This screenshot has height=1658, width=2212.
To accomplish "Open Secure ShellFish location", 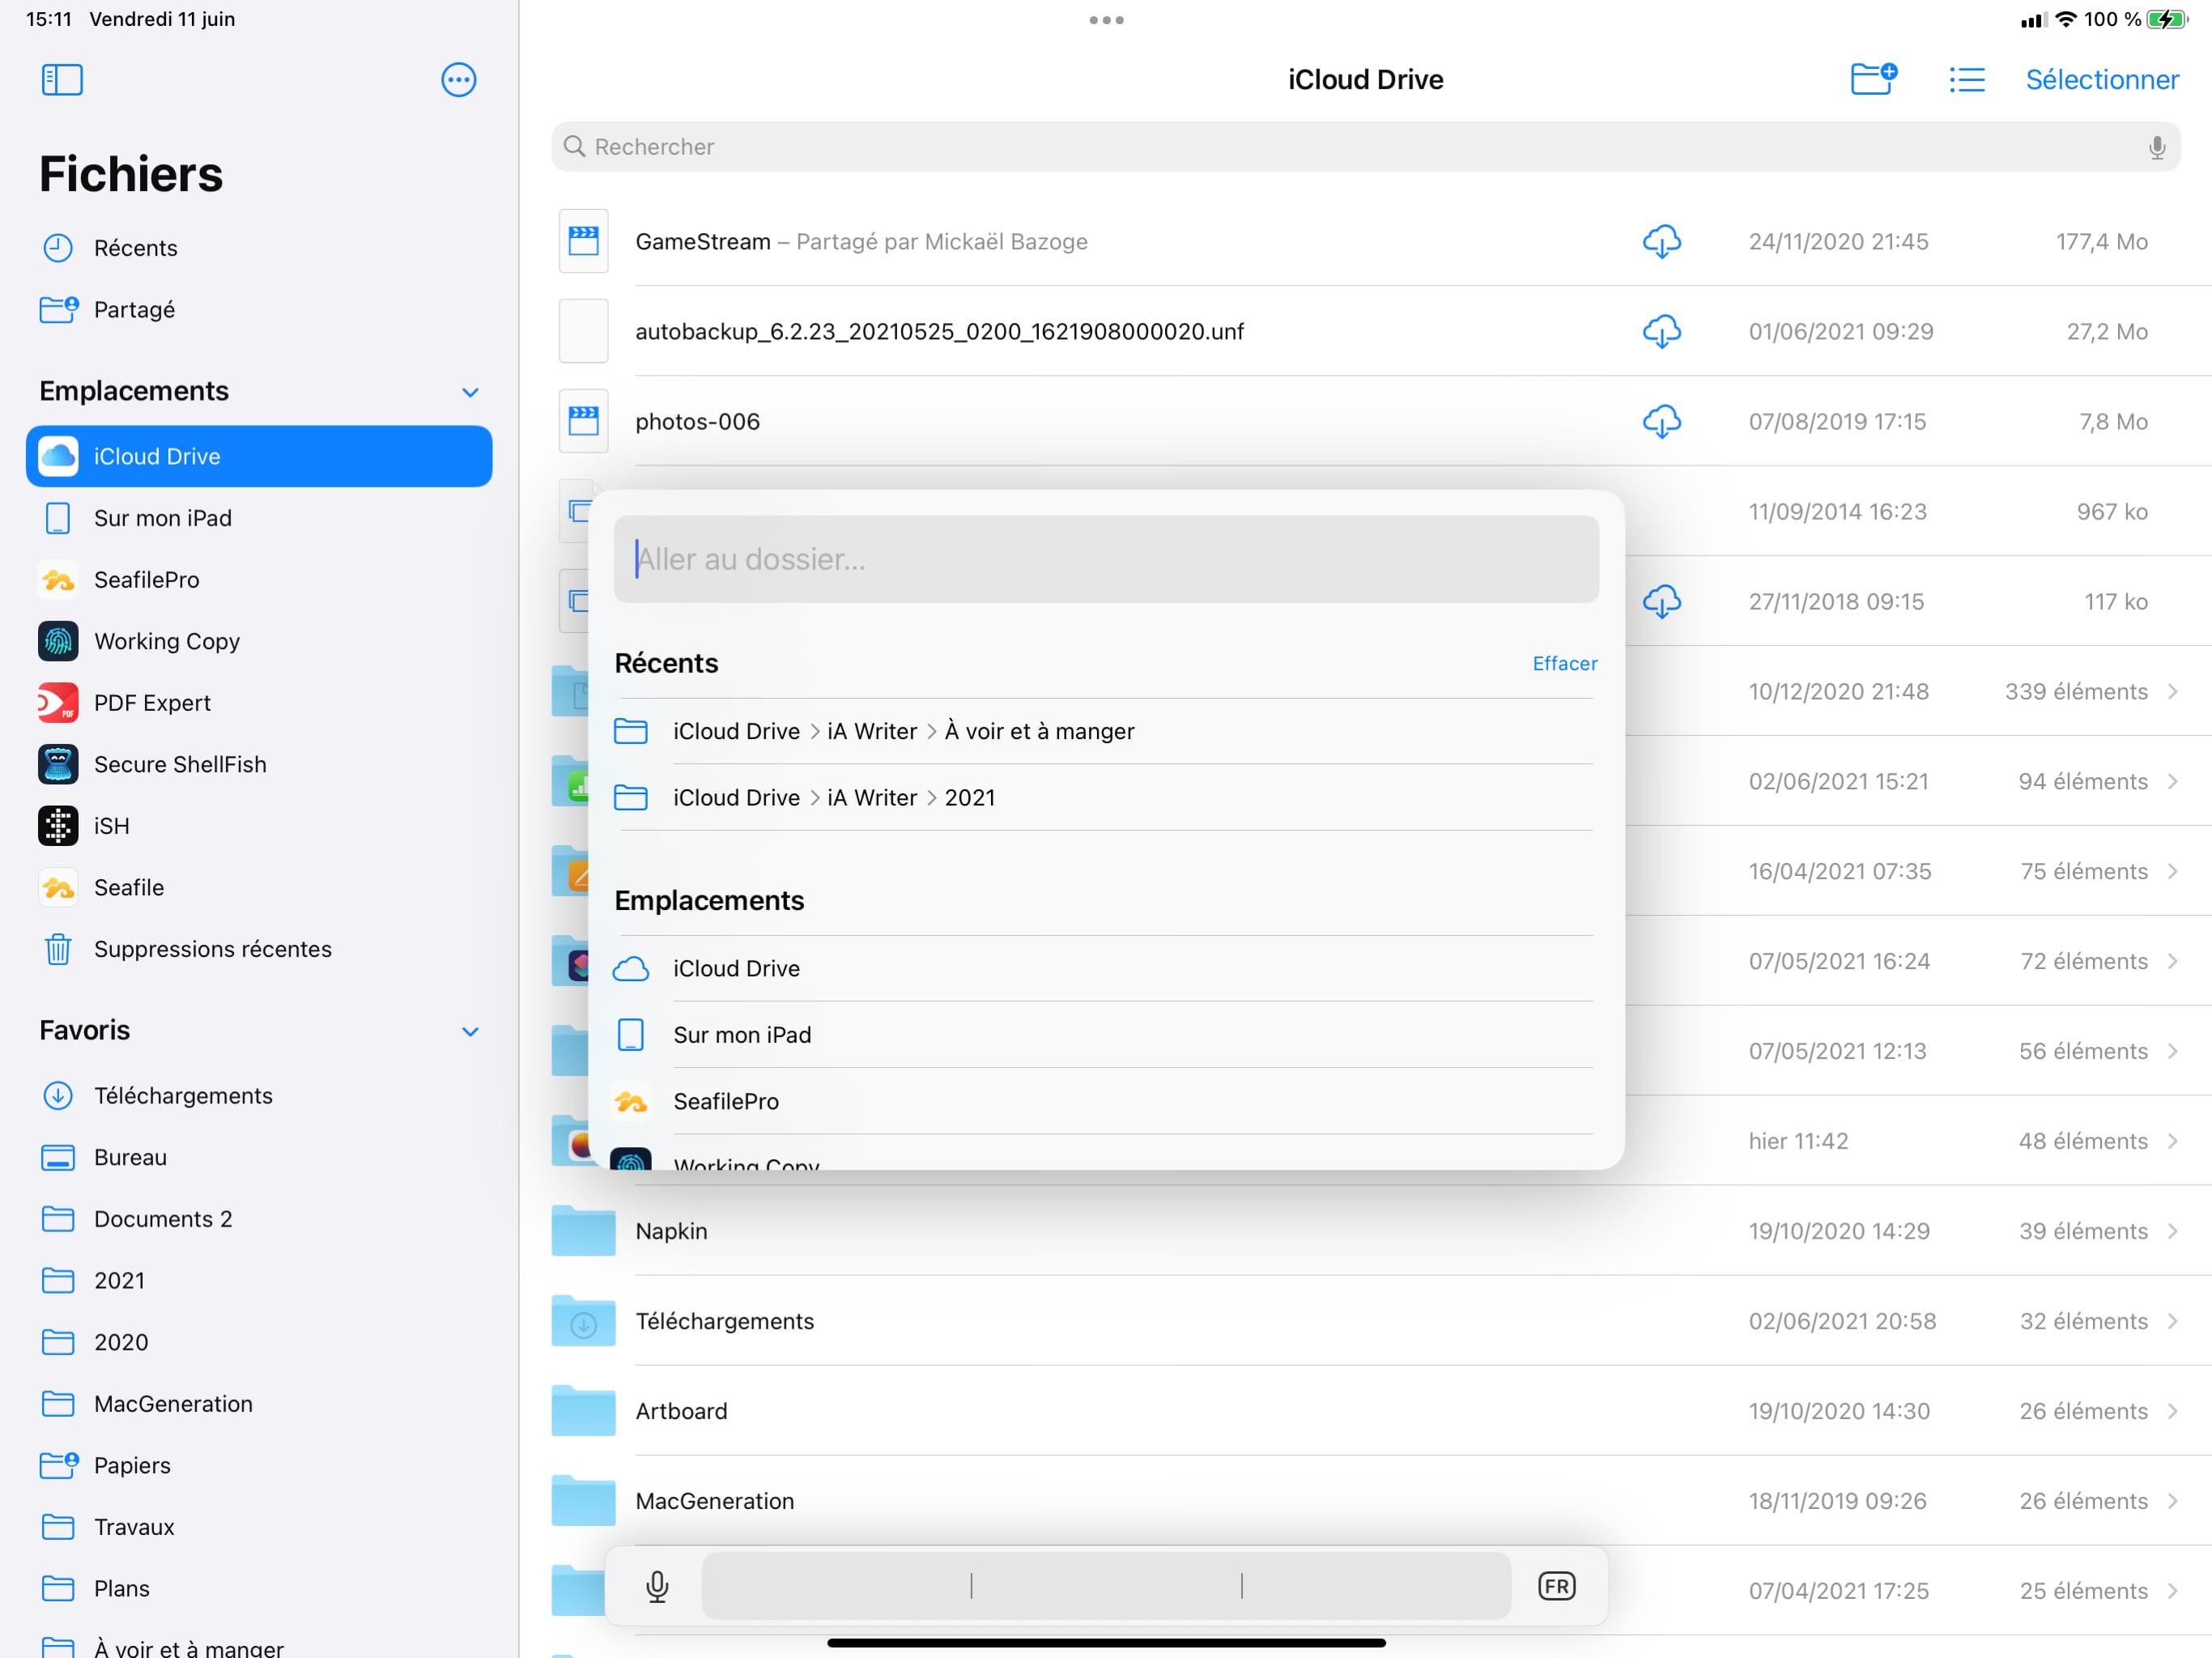I will point(259,764).
